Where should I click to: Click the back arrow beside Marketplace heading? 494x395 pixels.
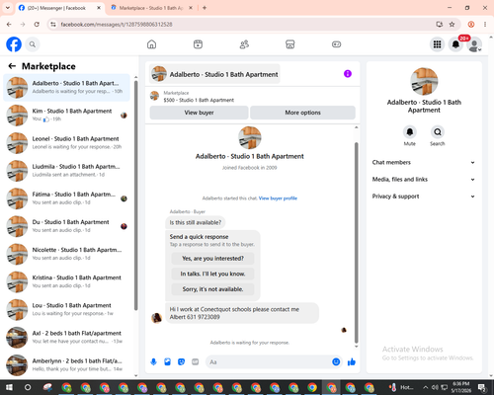point(12,66)
